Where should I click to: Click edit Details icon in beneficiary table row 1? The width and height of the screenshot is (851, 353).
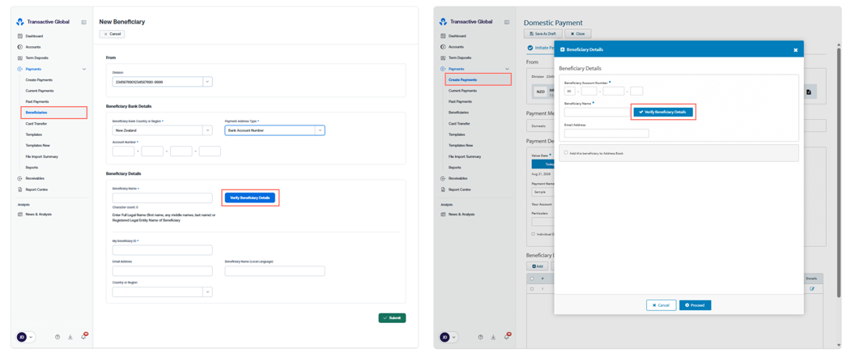click(x=812, y=288)
